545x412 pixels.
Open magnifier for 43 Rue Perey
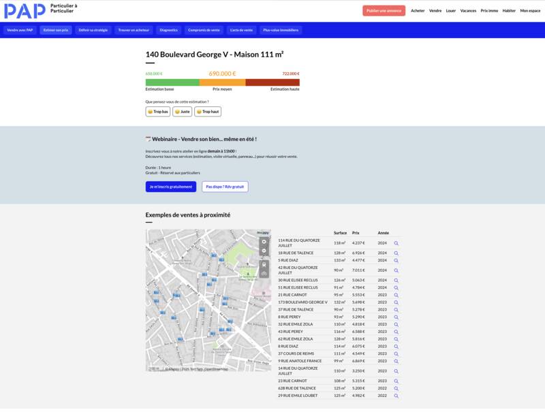coord(396,332)
